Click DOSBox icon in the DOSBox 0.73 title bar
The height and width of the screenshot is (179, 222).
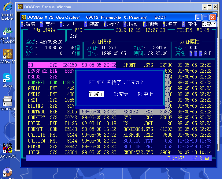coord(24,17)
